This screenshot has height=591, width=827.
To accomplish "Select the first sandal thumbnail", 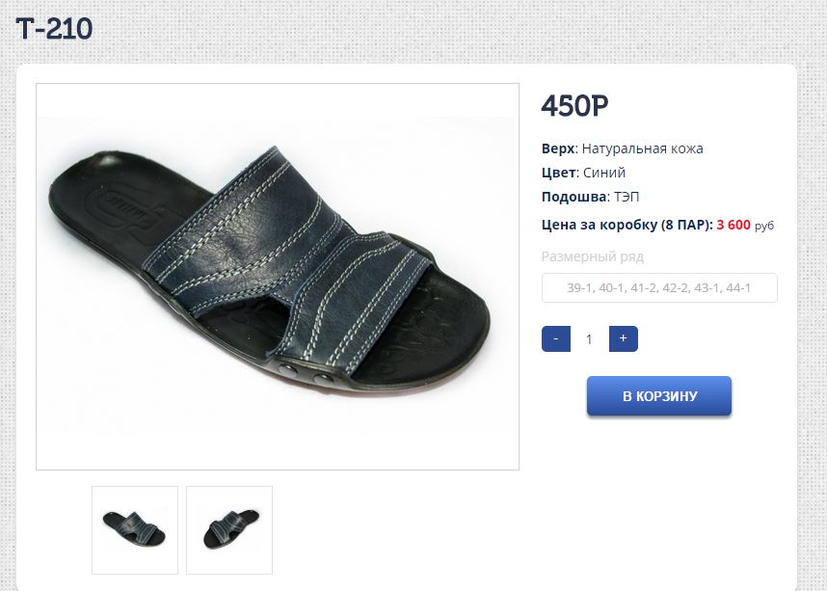I will pos(135,529).
